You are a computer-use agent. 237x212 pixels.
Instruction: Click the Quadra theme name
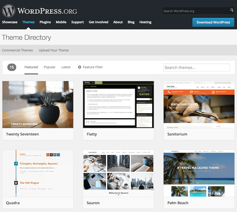coord(13,203)
